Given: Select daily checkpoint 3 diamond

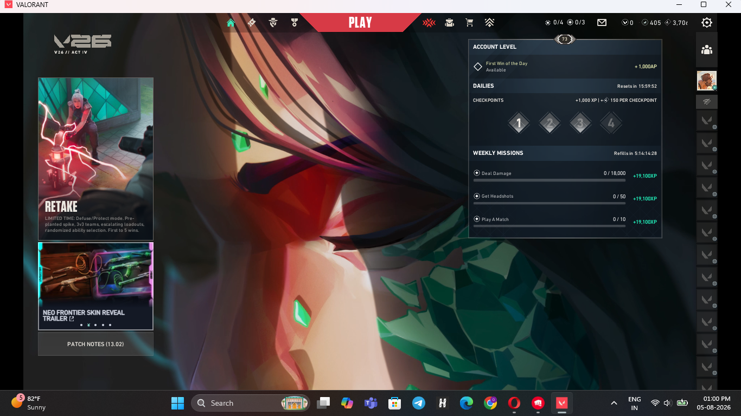Looking at the screenshot, I should click(x=580, y=123).
